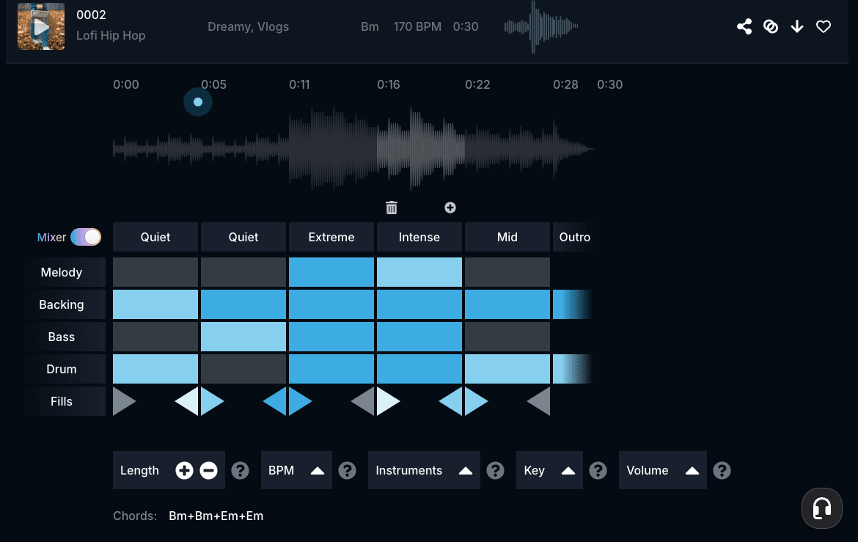Toggle Melody in the Extreme section
Viewport: 858px width, 542px height.
331,272
